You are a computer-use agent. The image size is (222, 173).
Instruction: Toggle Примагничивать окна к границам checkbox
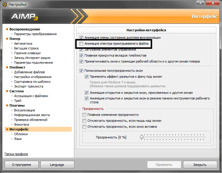(81, 61)
